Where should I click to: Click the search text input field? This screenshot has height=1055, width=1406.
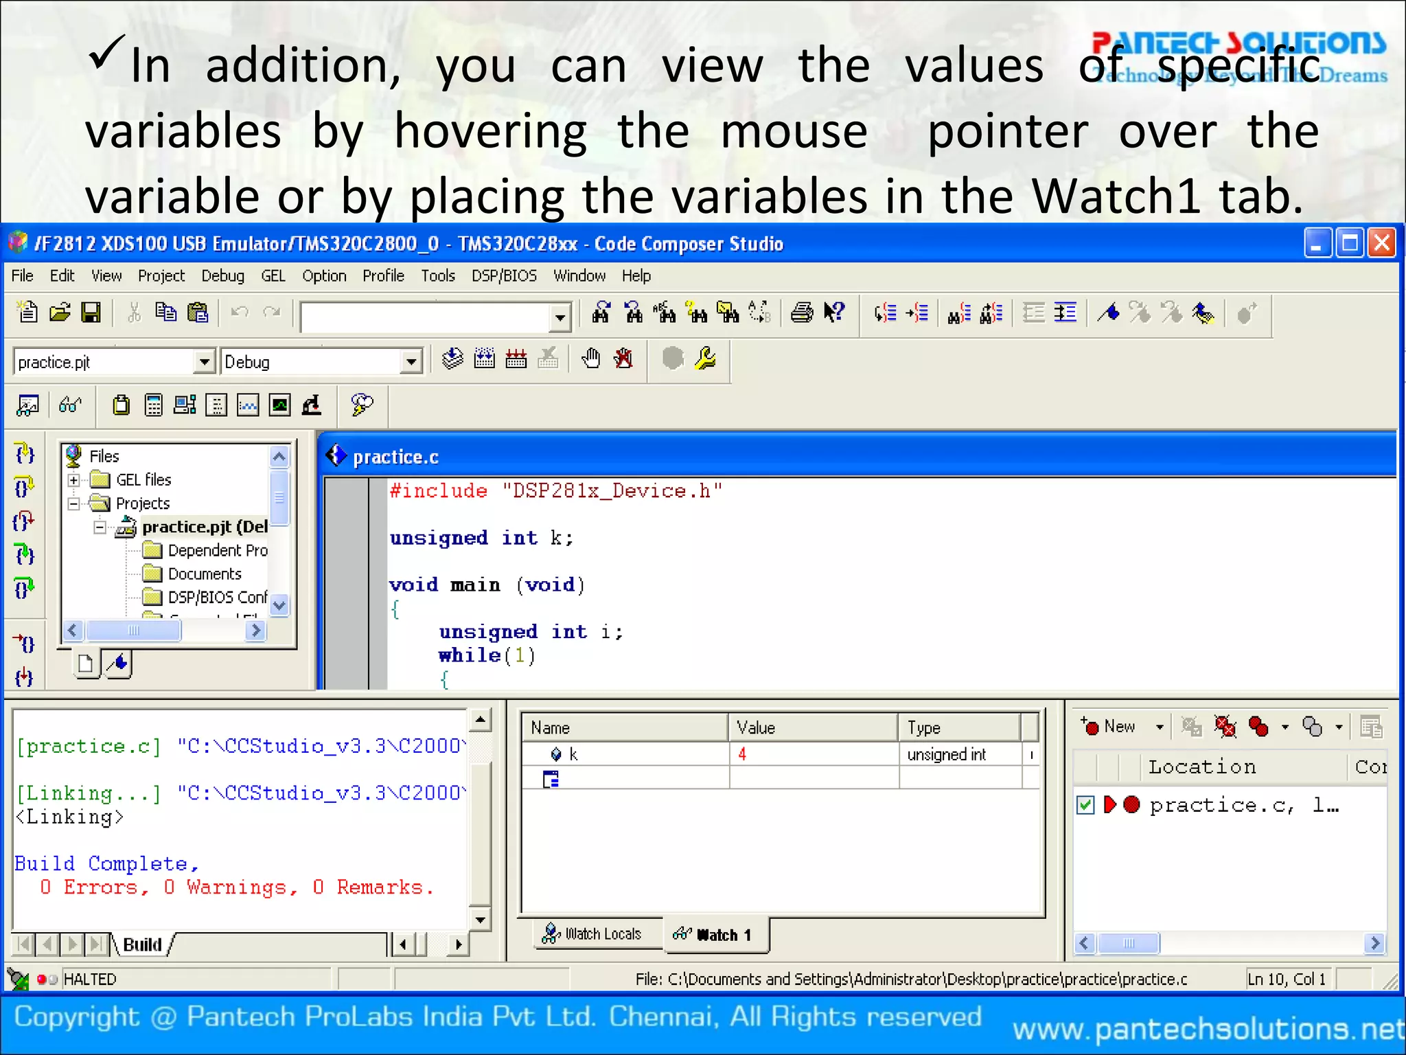[426, 318]
